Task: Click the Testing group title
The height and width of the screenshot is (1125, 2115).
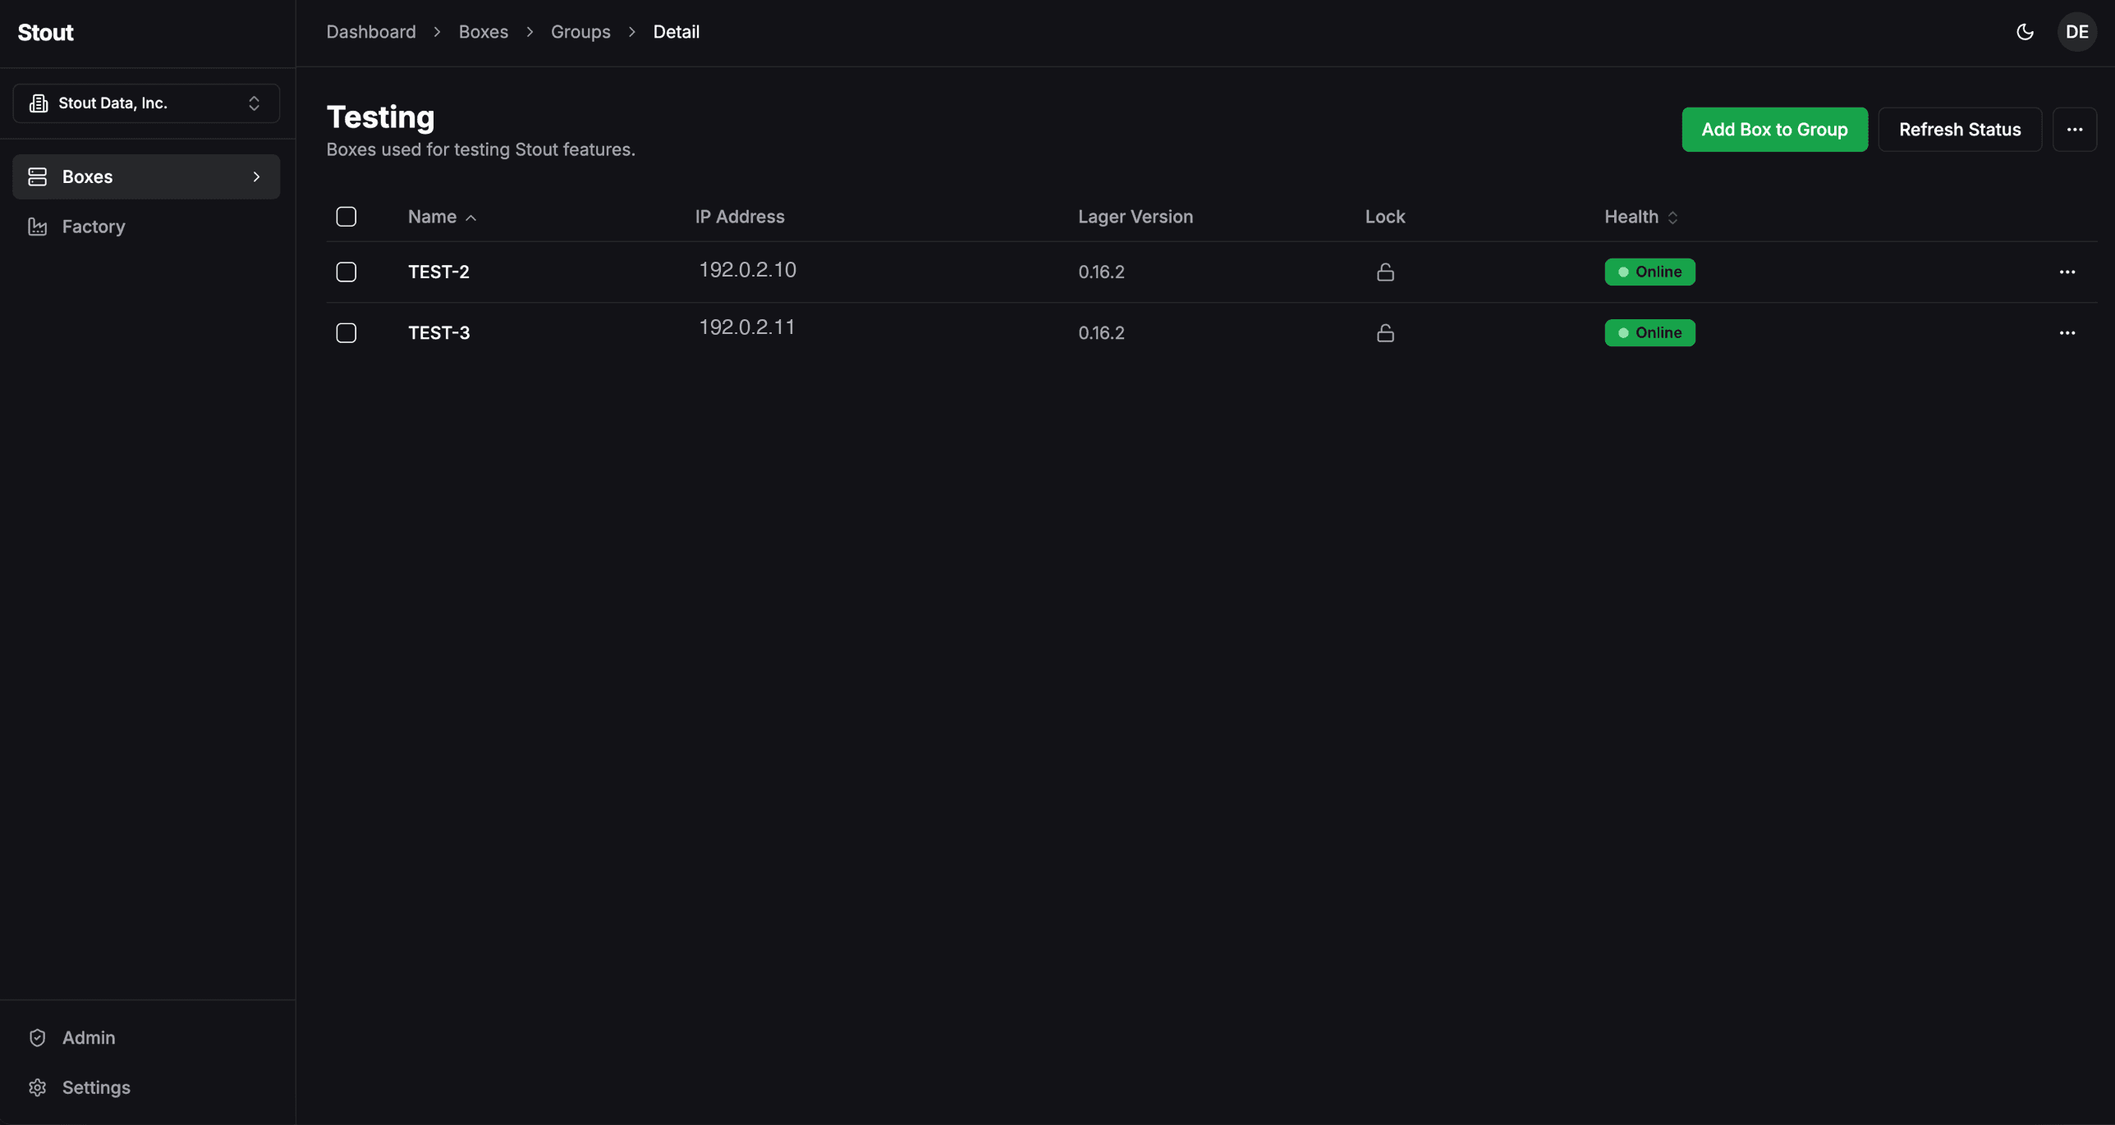Action: (x=380, y=117)
